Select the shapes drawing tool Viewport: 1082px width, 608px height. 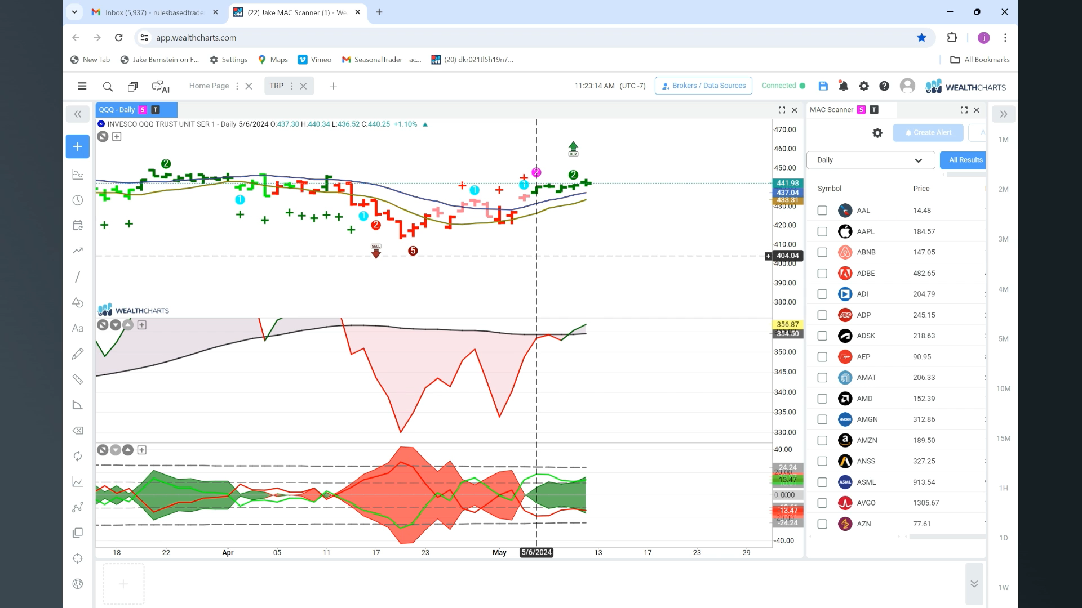78,302
